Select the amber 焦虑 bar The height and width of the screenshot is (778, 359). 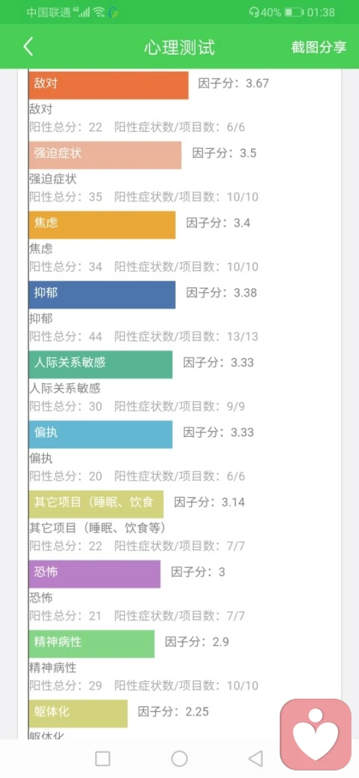tap(102, 224)
